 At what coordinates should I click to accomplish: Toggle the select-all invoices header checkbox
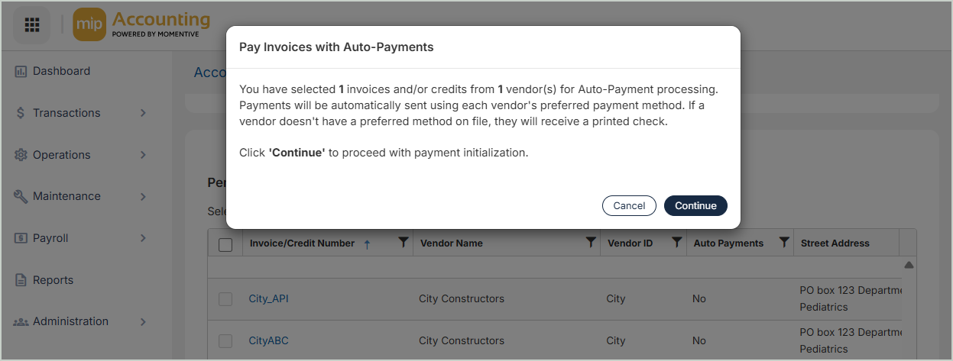pos(225,244)
